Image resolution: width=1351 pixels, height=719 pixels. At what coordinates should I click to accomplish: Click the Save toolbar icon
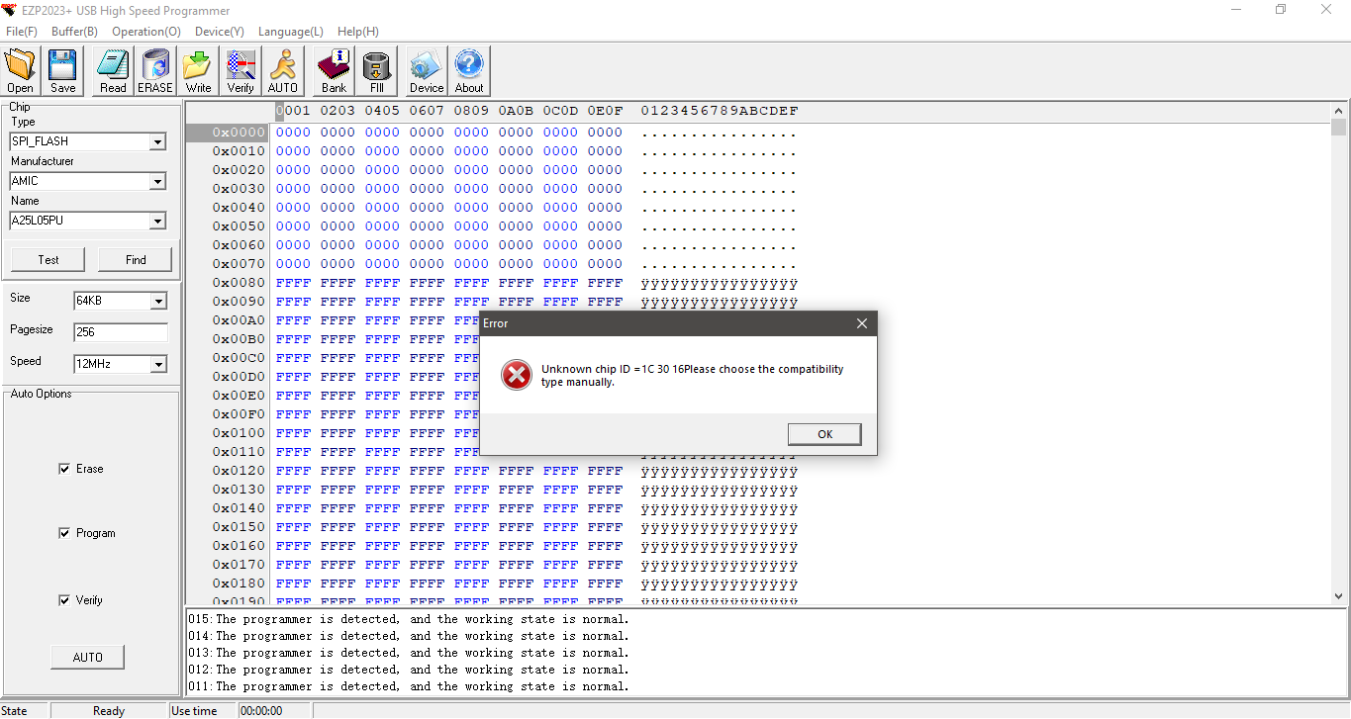click(62, 71)
